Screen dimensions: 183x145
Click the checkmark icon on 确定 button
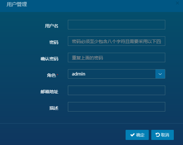click(133, 135)
